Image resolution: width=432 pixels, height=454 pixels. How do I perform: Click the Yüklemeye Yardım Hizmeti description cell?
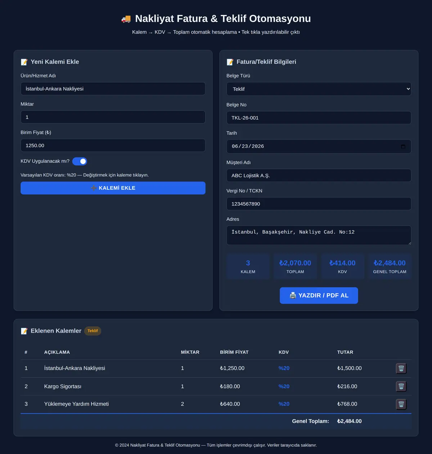click(76, 404)
